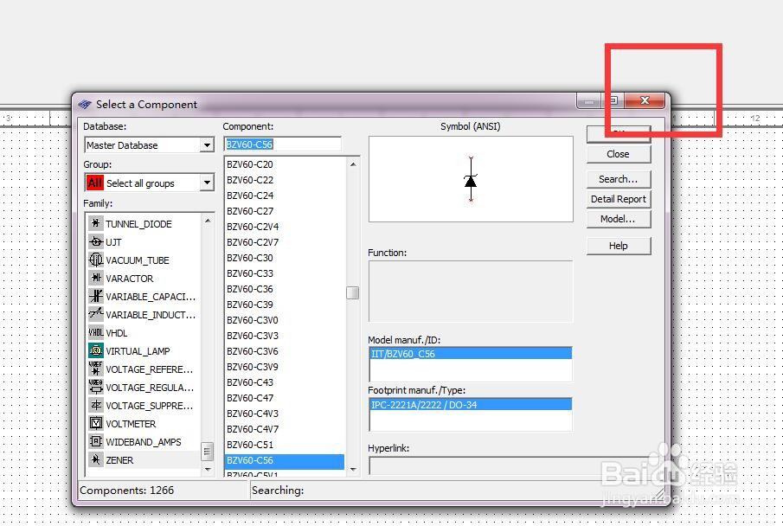Click the VARACTOR family icon
Viewport: 783px width, 526px height.
pos(96,279)
